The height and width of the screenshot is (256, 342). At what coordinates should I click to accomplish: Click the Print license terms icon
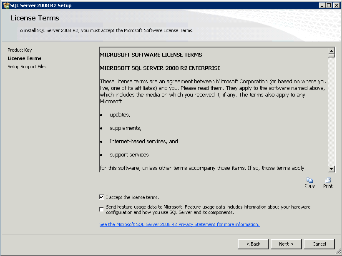click(x=328, y=182)
